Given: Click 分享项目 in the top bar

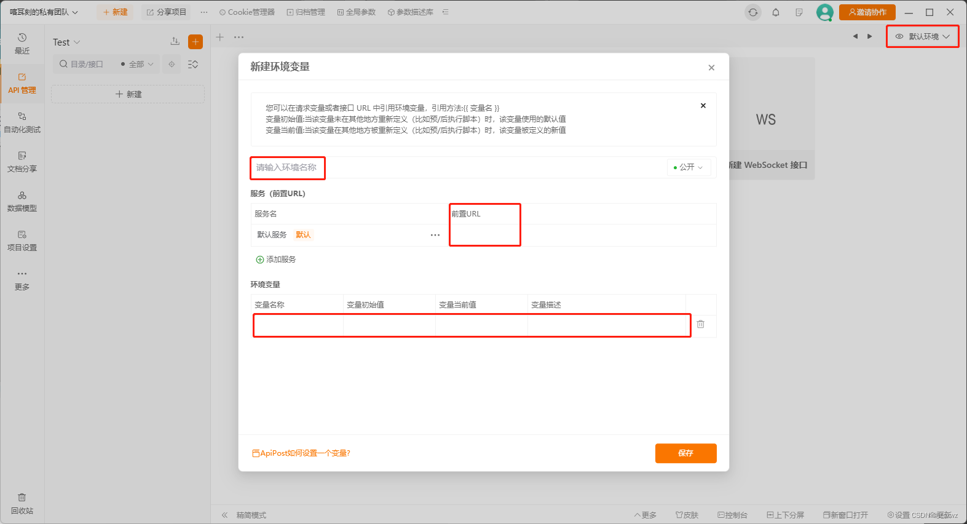Looking at the screenshot, I should click(x=166, y=12).
